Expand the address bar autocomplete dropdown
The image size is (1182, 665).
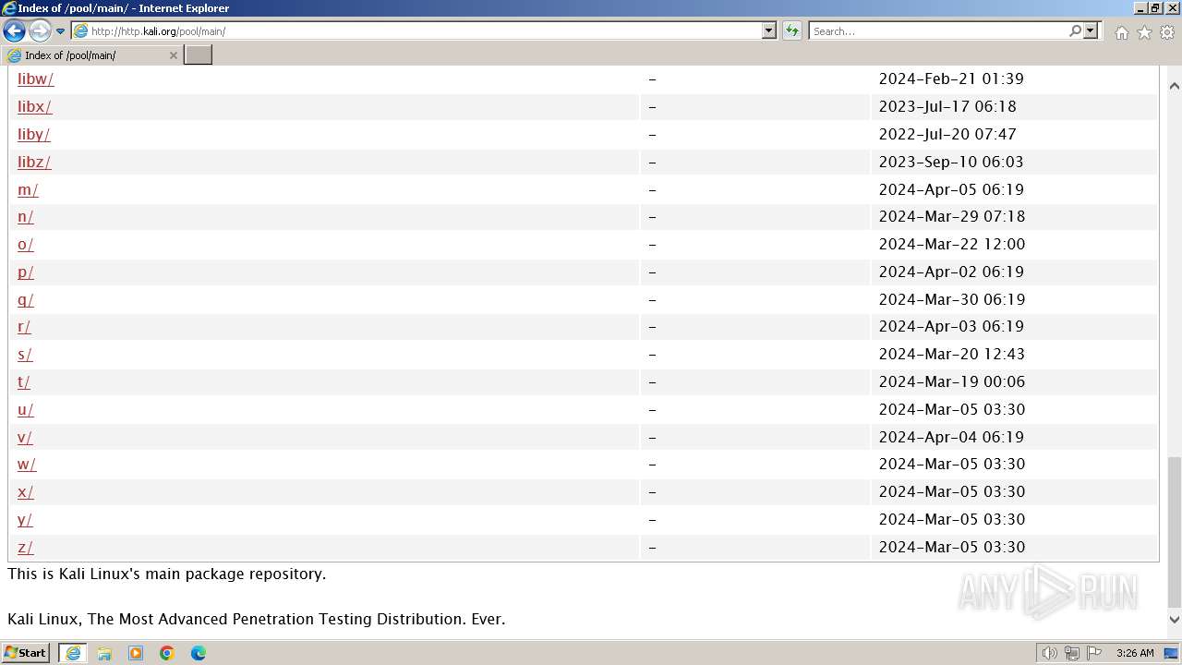(769, 30)
